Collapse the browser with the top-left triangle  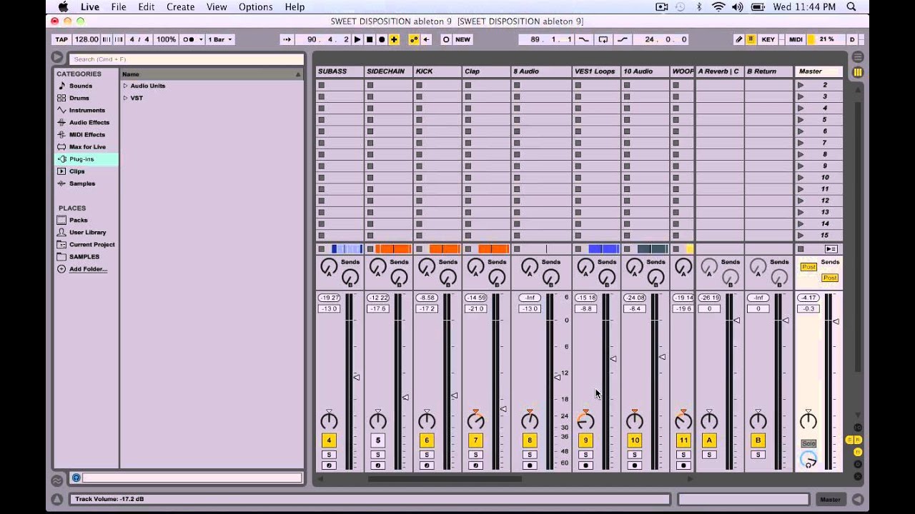(57, 57)
